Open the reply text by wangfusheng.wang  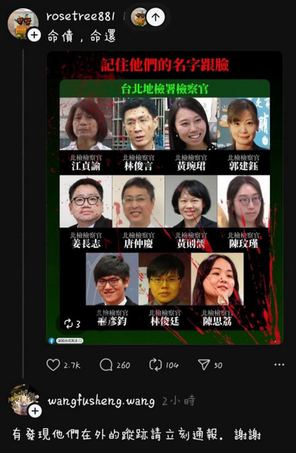pyautogui.click(x=137, y=435)
